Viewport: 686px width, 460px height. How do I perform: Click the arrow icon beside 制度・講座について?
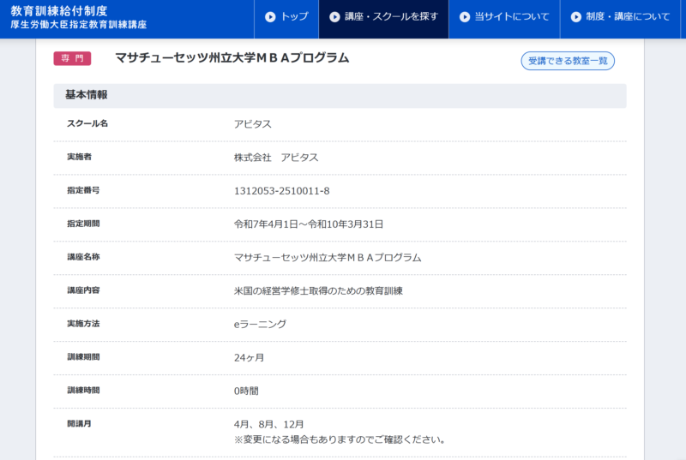point(576,17)
